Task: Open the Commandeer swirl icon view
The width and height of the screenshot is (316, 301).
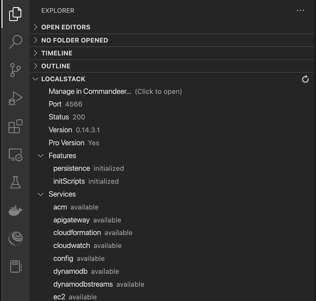Action: [x=16, y=238]
